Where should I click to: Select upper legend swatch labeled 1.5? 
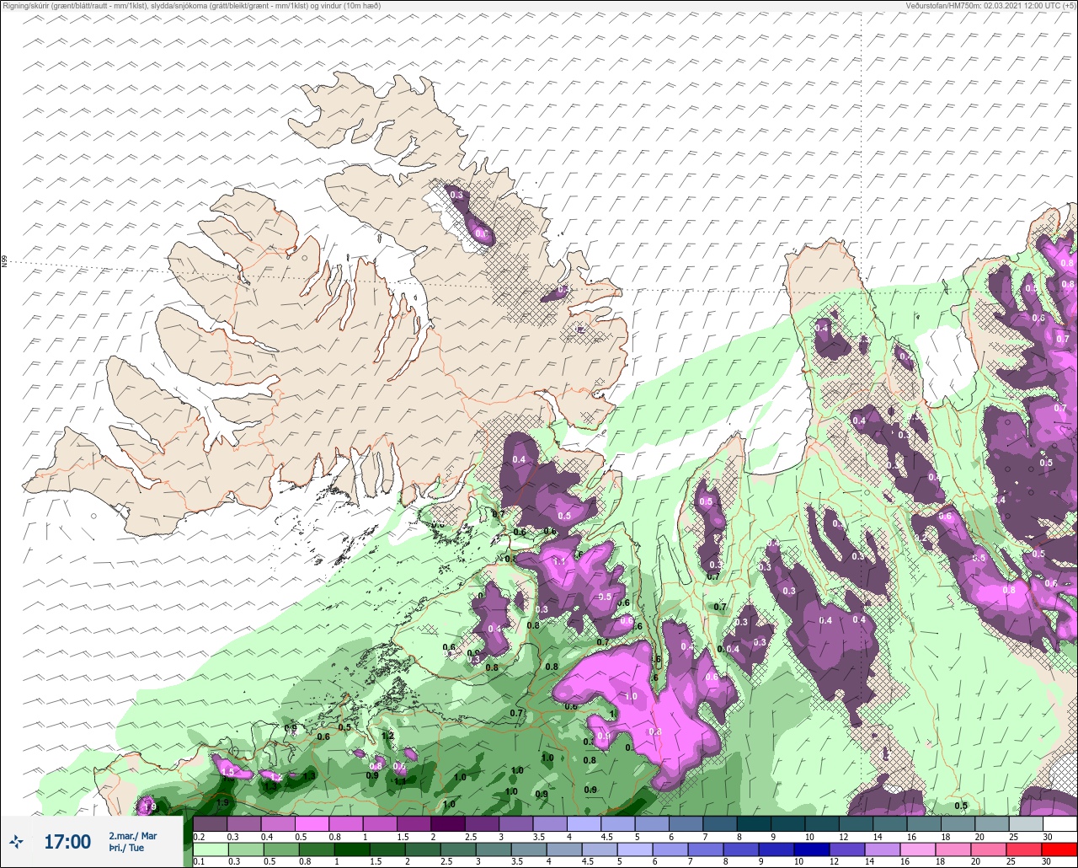point(414,823)
